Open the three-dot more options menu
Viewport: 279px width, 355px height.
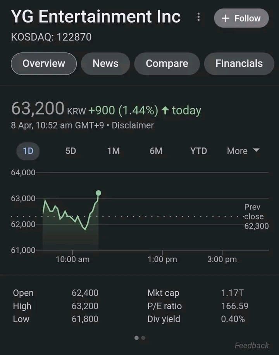(198, 17)
